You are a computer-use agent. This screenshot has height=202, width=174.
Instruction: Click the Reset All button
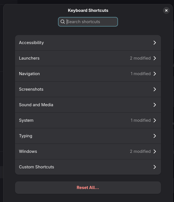(88, 188)
